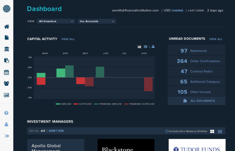Click Capital Activity View All link
The width and height of the screenshot is (235, 151).
(68, 39)
